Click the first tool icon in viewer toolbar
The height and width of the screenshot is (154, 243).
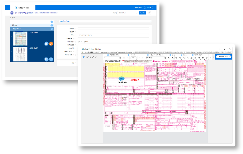(x=169, y=58)
